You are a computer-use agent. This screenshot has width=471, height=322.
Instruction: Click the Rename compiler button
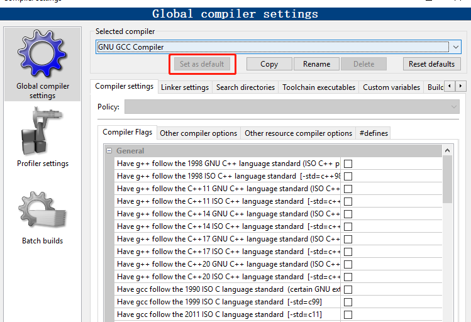[x=316, y=64]
